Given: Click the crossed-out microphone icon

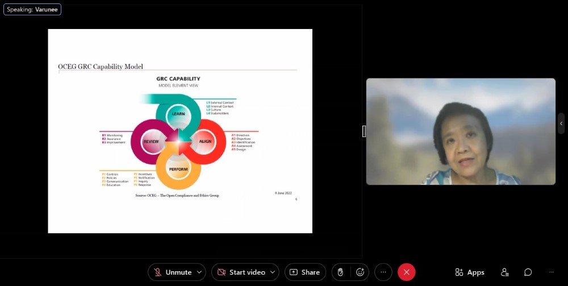Looking at the screenshot, I should tap(158, 272).
